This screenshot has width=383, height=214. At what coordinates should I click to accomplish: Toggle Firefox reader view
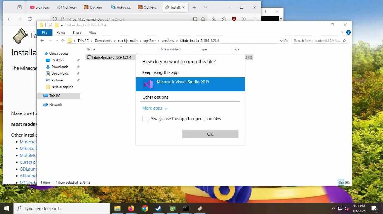[195, 19]
